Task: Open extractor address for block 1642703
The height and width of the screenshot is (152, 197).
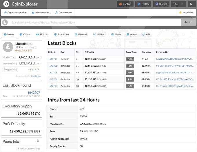Action: 175,86
